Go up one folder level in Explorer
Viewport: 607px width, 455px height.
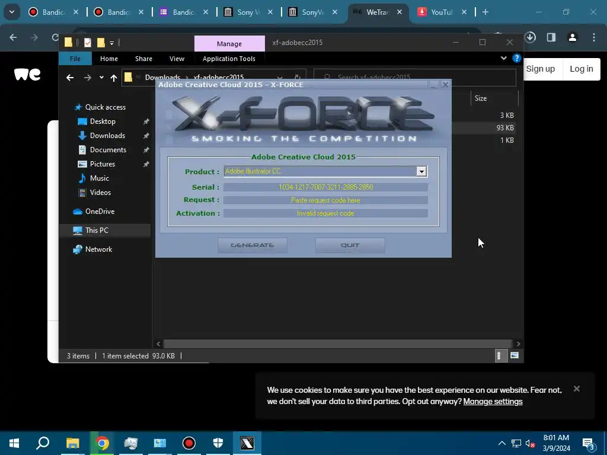click(x=113, y=78)
